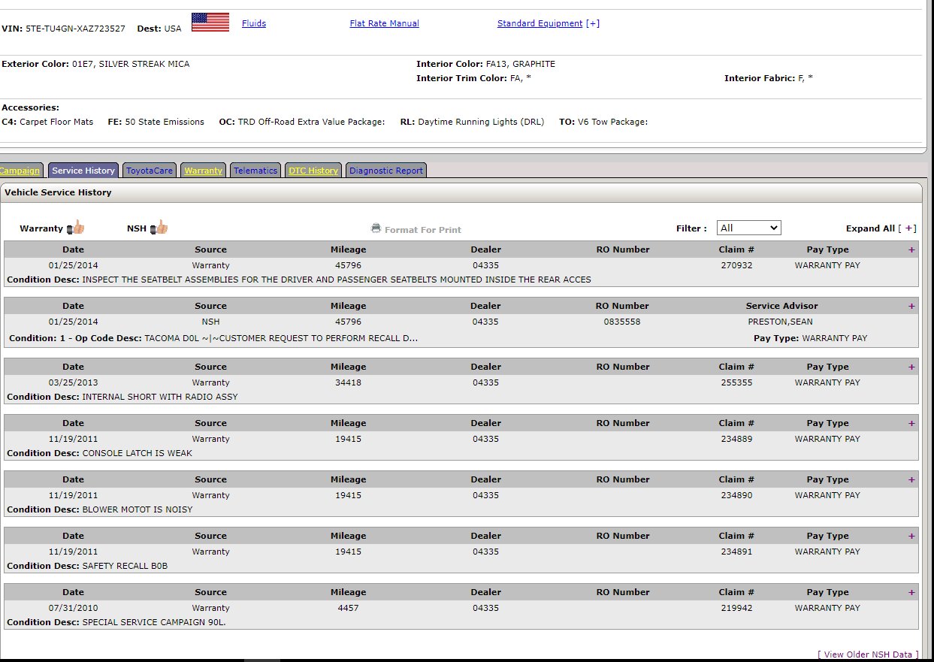
Task: Click the Vehicle Service History panel title
Action: click(x=58, y=192)
